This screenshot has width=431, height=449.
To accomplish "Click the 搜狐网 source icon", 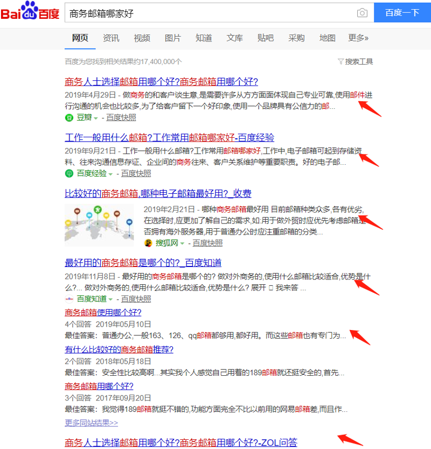I will point(148,243).
